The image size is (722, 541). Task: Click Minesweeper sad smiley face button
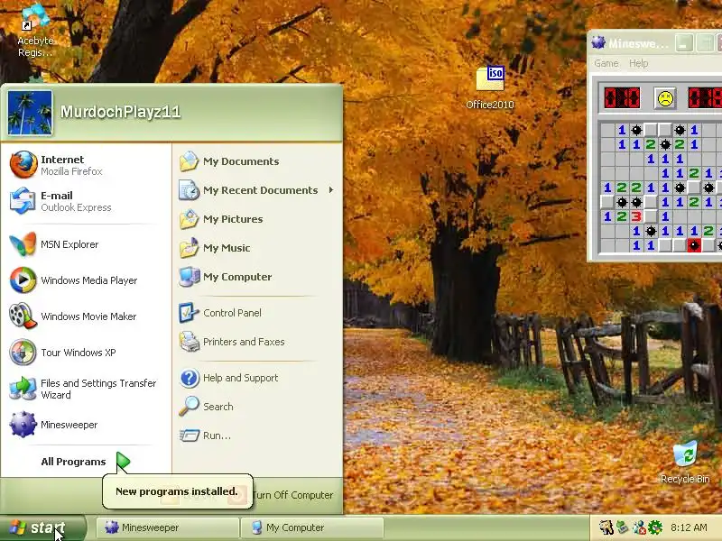665,98
